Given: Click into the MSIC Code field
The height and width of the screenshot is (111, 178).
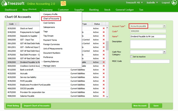Looking at the screenshot, I should 150,61.
